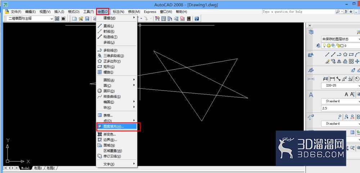Click the My Workspace icon beside the gear
This screenshot has height=173, width=360.
63,19
